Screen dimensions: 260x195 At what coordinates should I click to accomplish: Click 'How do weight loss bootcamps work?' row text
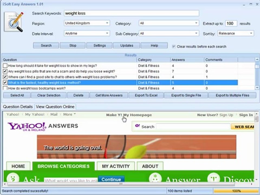37,88
